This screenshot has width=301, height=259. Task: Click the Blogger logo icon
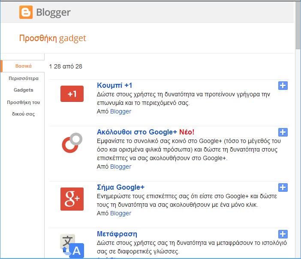[26, 12]
